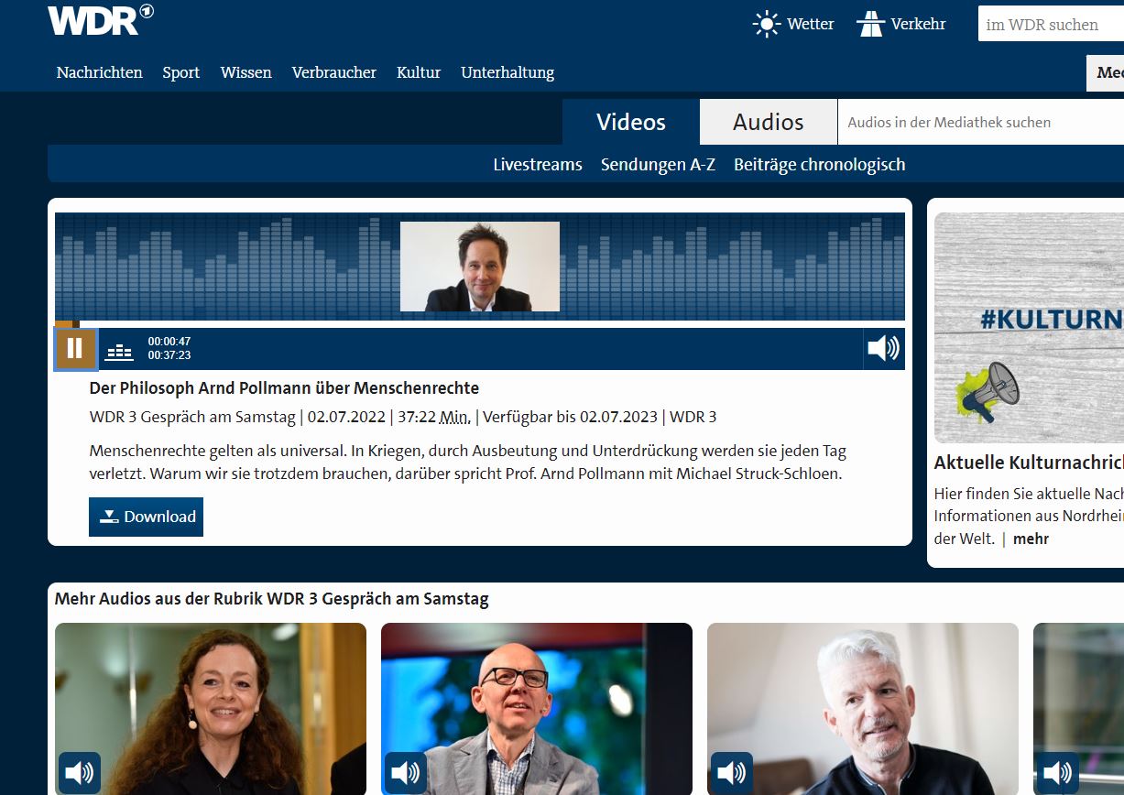This screenshot has height=795, width=1124.
Task: Click 'Verfügbar bis 02.07.2023' text
Action: pos(570,417)
